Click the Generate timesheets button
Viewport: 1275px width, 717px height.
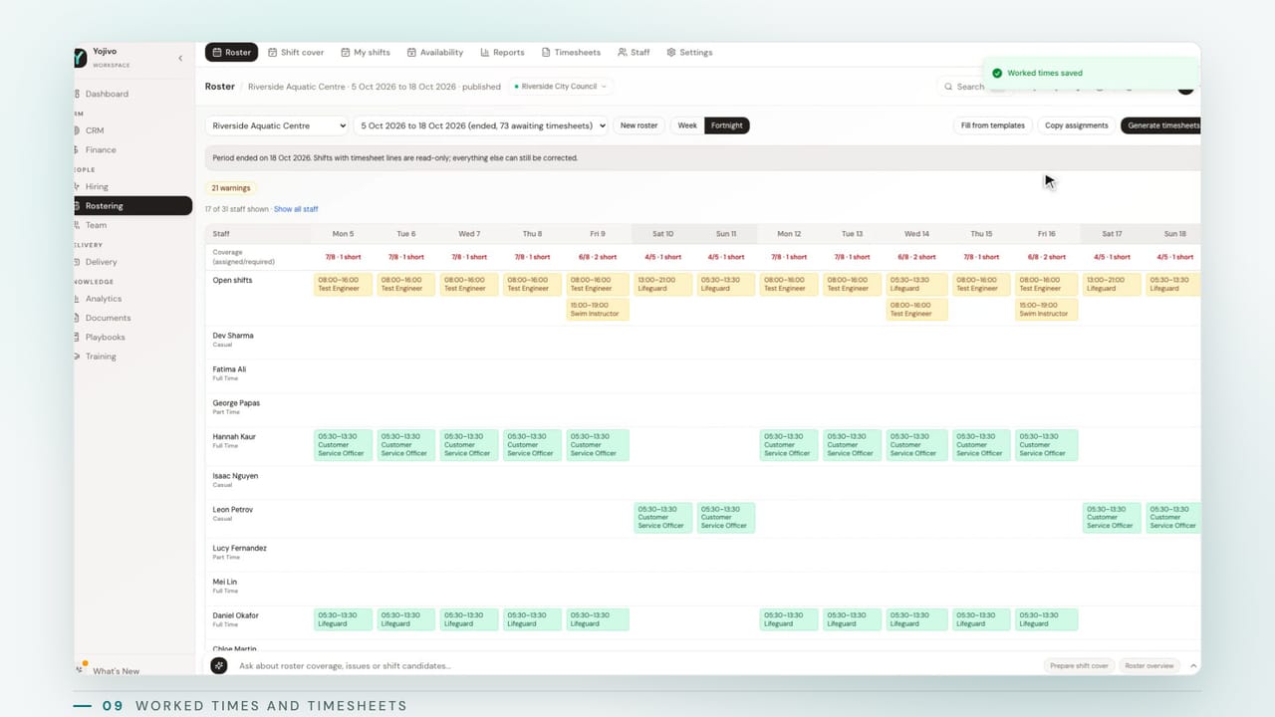coord(1161,125)
